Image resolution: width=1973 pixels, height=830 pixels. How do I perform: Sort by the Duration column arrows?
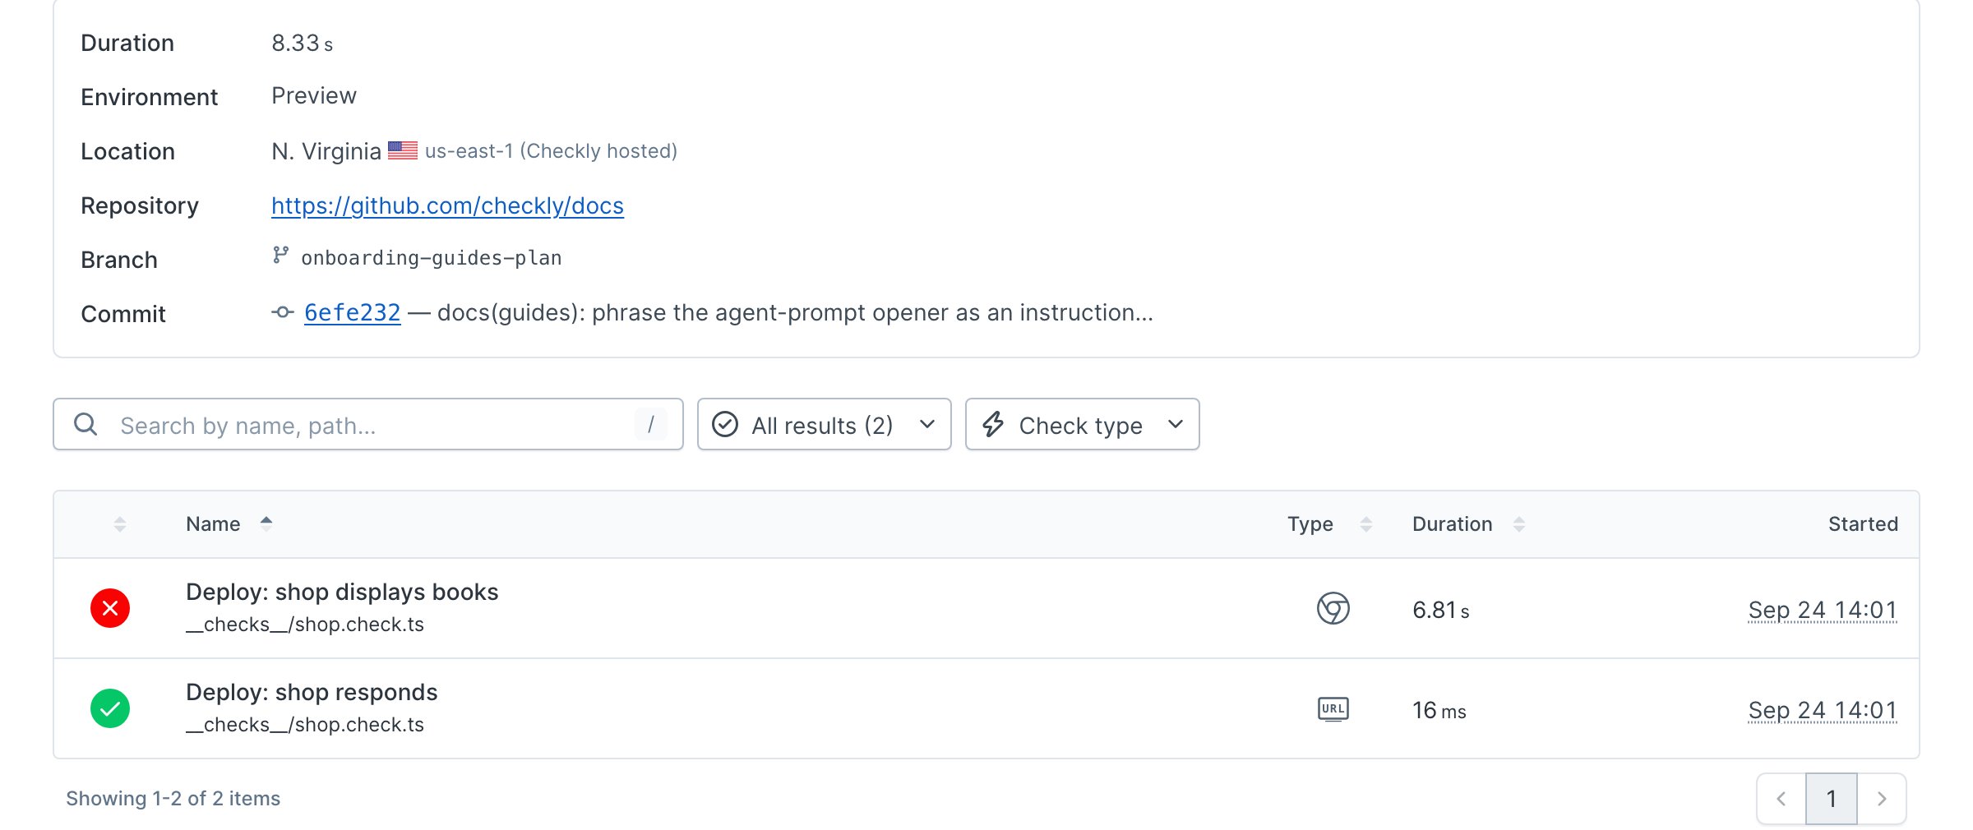(x=1519, y=524)
